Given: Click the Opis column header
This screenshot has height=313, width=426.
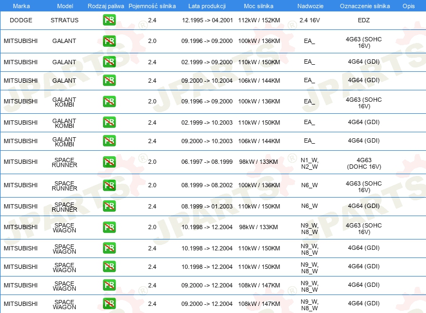Looking at the screenshot, I should pyautogui.click(x=409, y=6).
